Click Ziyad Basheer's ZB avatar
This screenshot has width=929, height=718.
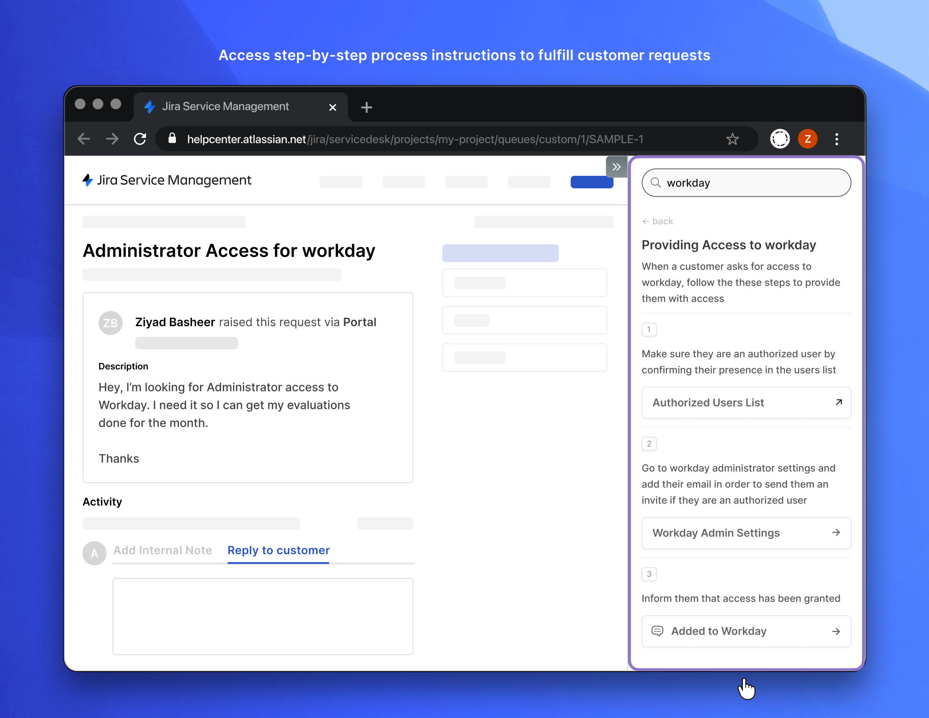click(x=110, y=323)
